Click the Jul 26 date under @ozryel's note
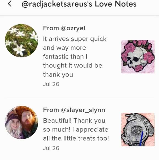 click(51, 84)
